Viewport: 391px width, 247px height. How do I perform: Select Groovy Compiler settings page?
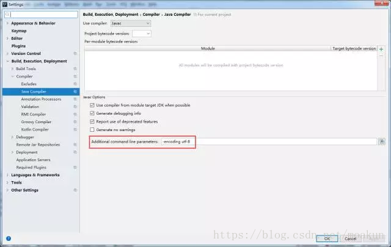(x=36, y=122)
